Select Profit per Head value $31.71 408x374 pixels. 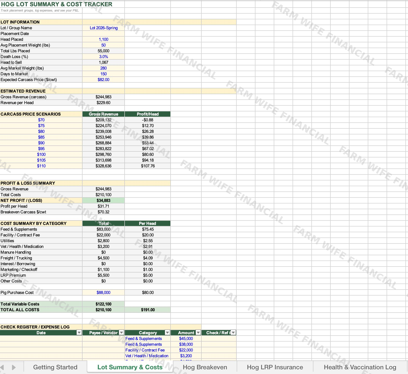point(103,206)
